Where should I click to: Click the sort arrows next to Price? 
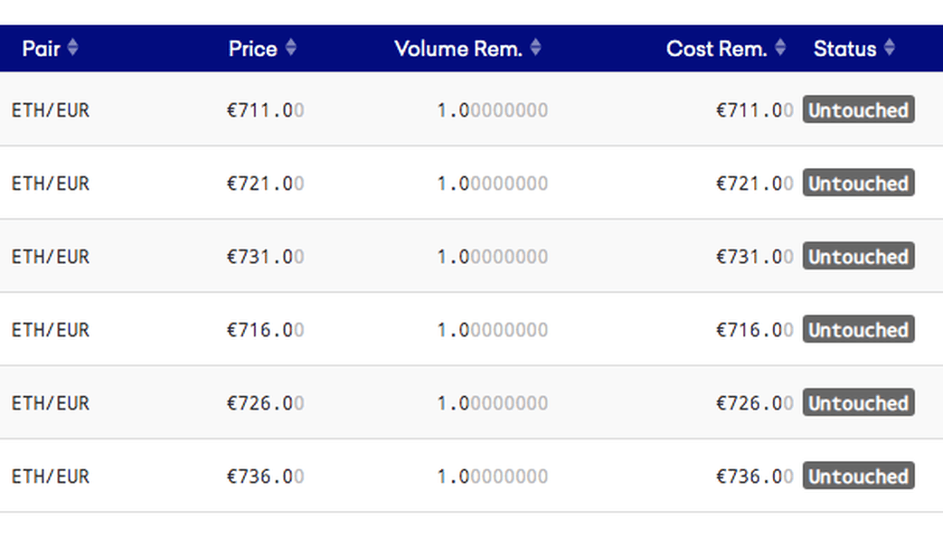pyautogui.click(x=290, y=48)
